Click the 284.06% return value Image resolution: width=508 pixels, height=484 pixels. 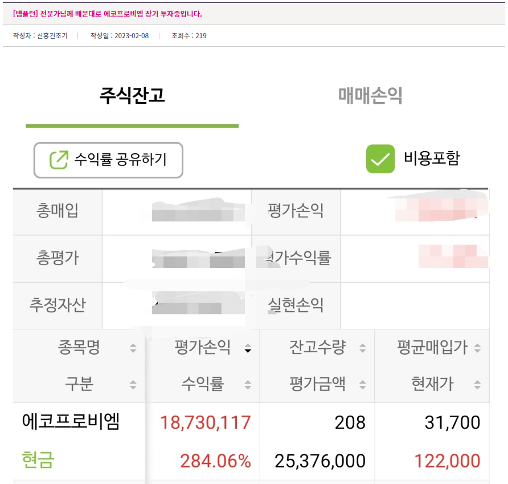pyautogui.click(x=215, y=461)
